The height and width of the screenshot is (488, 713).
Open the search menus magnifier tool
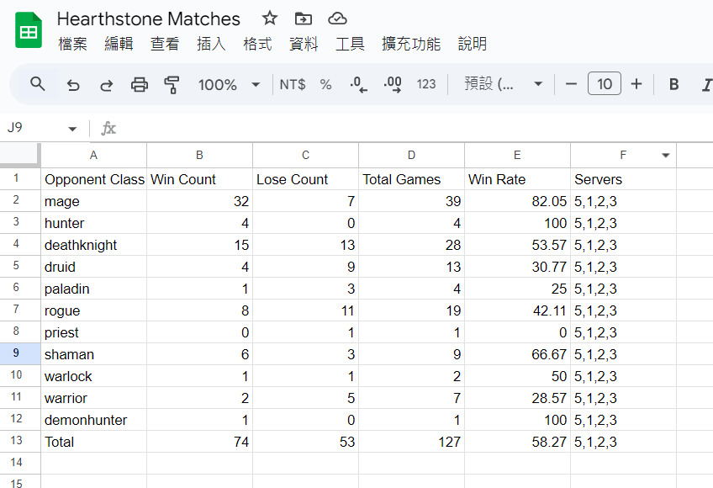[38, 84]
